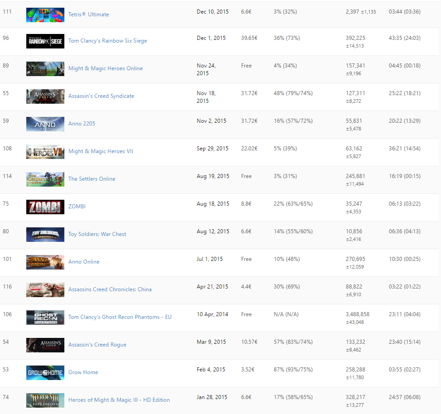Select playtime 43:35 (24:03) value
Screen dimensions: 441x414
click(405, 38)
